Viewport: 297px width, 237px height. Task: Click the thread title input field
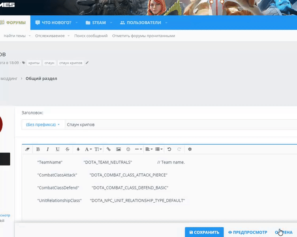[180, 124]
